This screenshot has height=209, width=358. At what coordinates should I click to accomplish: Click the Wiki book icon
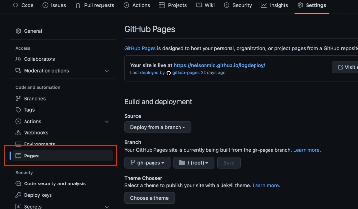pyautogui.click(x=199, y=5)
